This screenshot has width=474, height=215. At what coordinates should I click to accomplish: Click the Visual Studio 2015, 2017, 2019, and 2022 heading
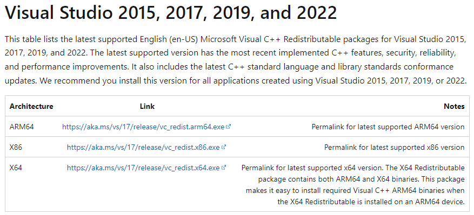[x=171, y=13]
